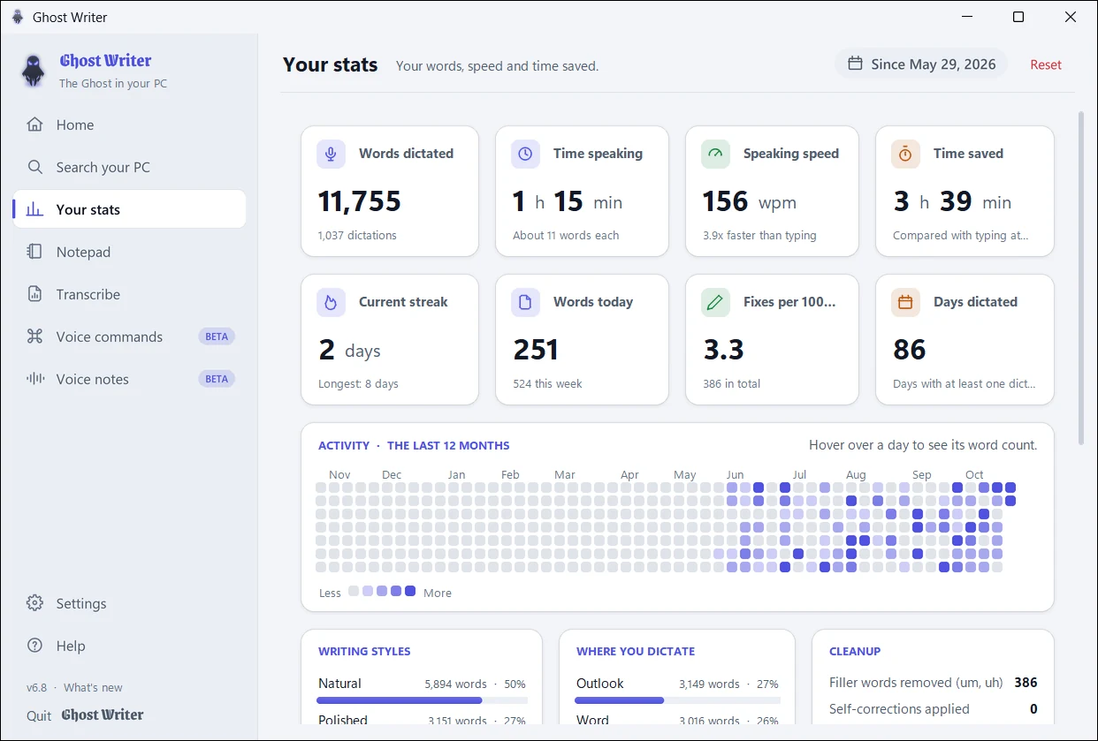
Task: Click the Help question mark icon
Action: [34, 646]
